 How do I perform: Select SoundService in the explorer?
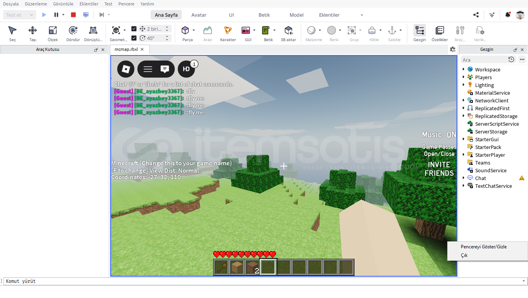click(x=490, y=170)
